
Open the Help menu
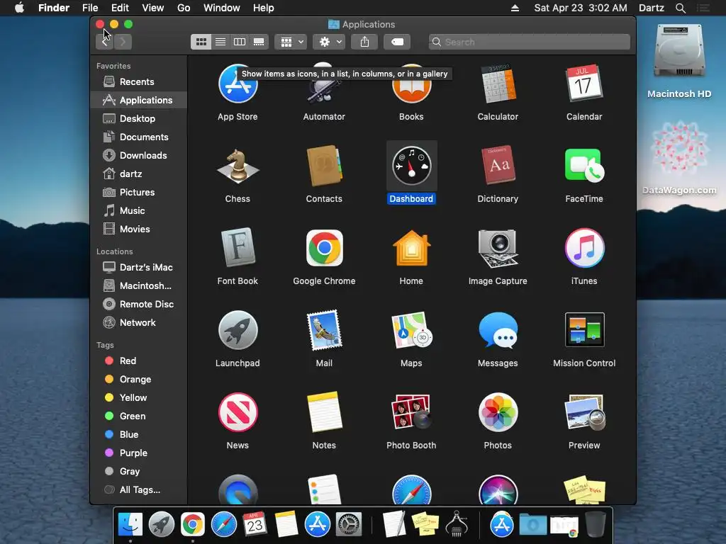pos(264,8)
